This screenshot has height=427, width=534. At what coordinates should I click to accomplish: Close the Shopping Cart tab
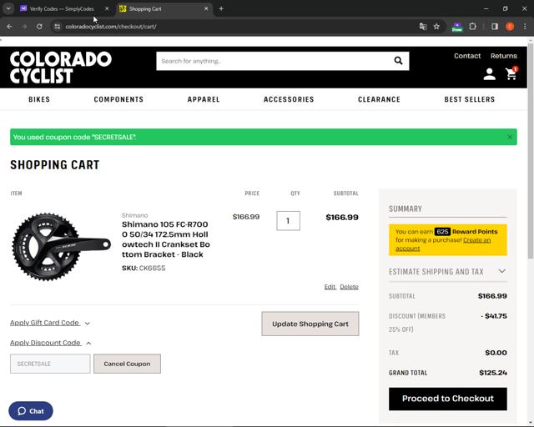[206, 9]
